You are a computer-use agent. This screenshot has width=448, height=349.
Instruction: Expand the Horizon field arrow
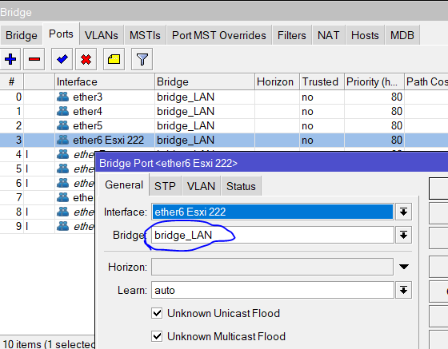(404, 267)
